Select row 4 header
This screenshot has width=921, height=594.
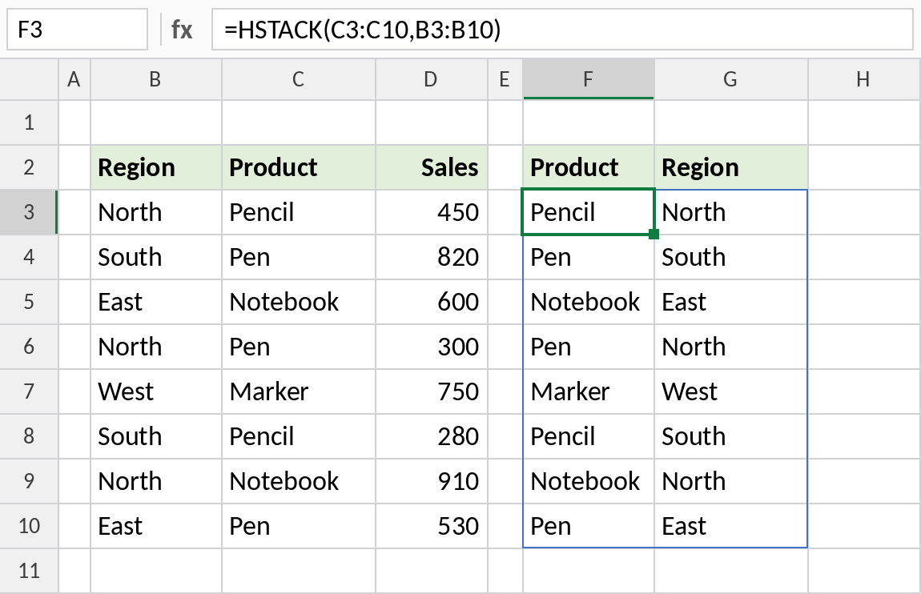[29, 257]
